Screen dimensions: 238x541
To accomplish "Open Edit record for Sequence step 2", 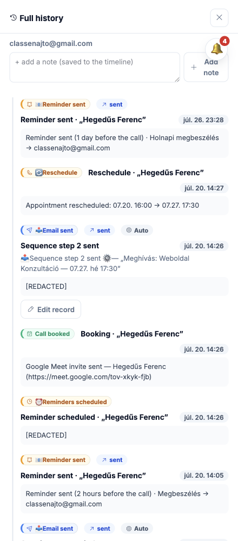I will pyautogui.click(x=51, y=309).
